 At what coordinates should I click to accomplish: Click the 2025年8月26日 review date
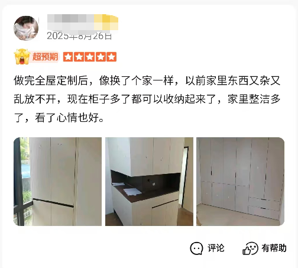(x=79, y=36)
